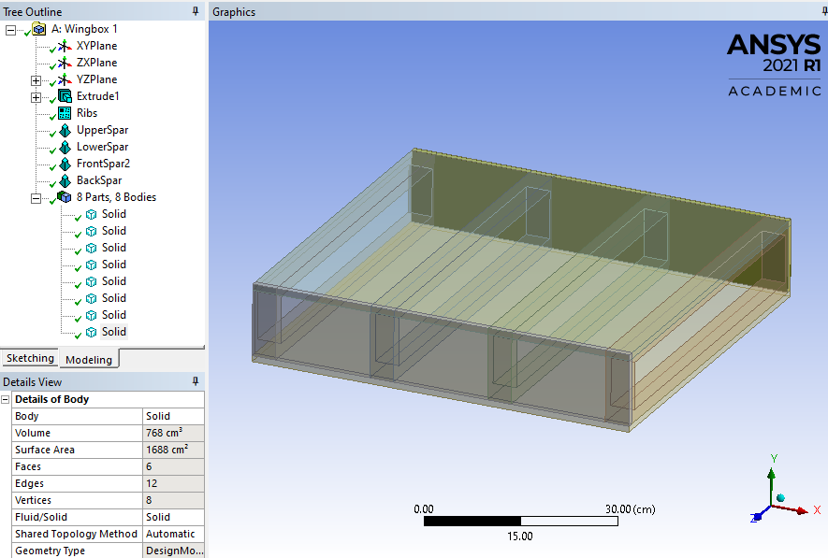828x558 pixels.
Task: Open the Fluid/Solid value dropdown
Action: (x=173, y=518)
